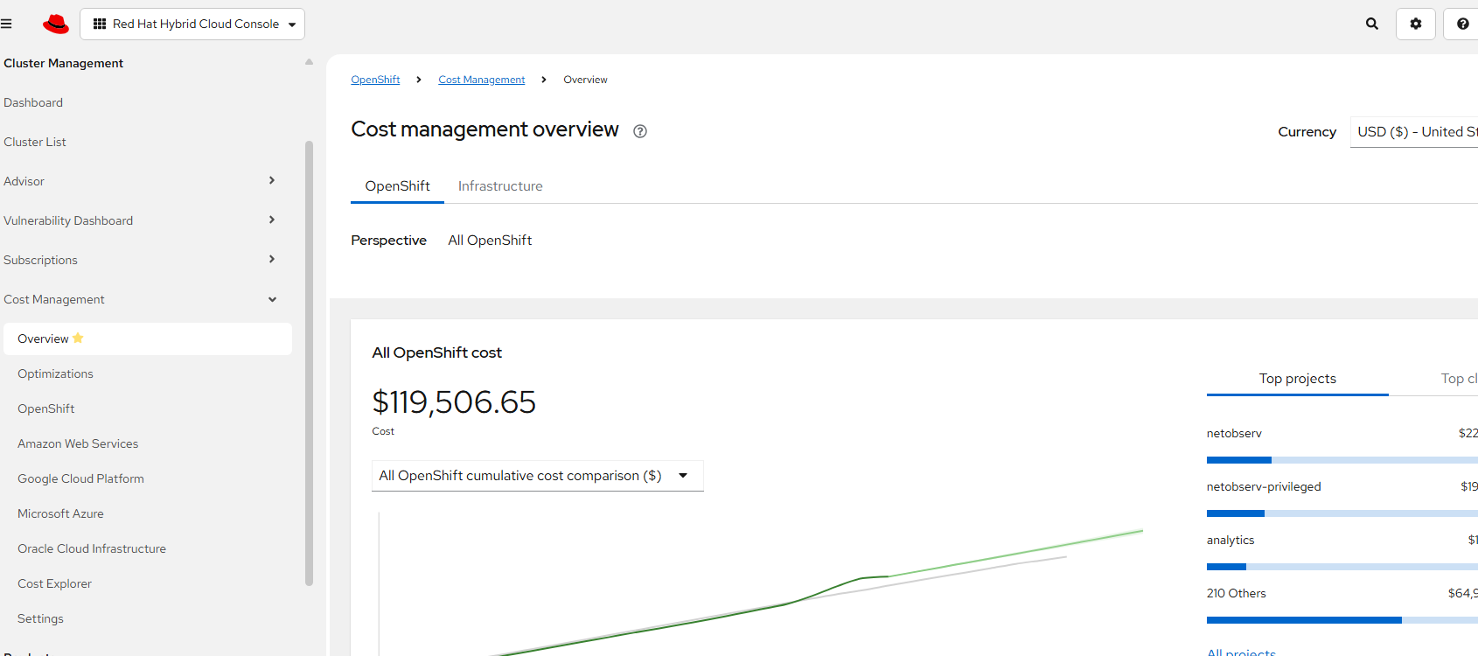Click the sidebar vertical scrollbar

click(x=309, y=363)
